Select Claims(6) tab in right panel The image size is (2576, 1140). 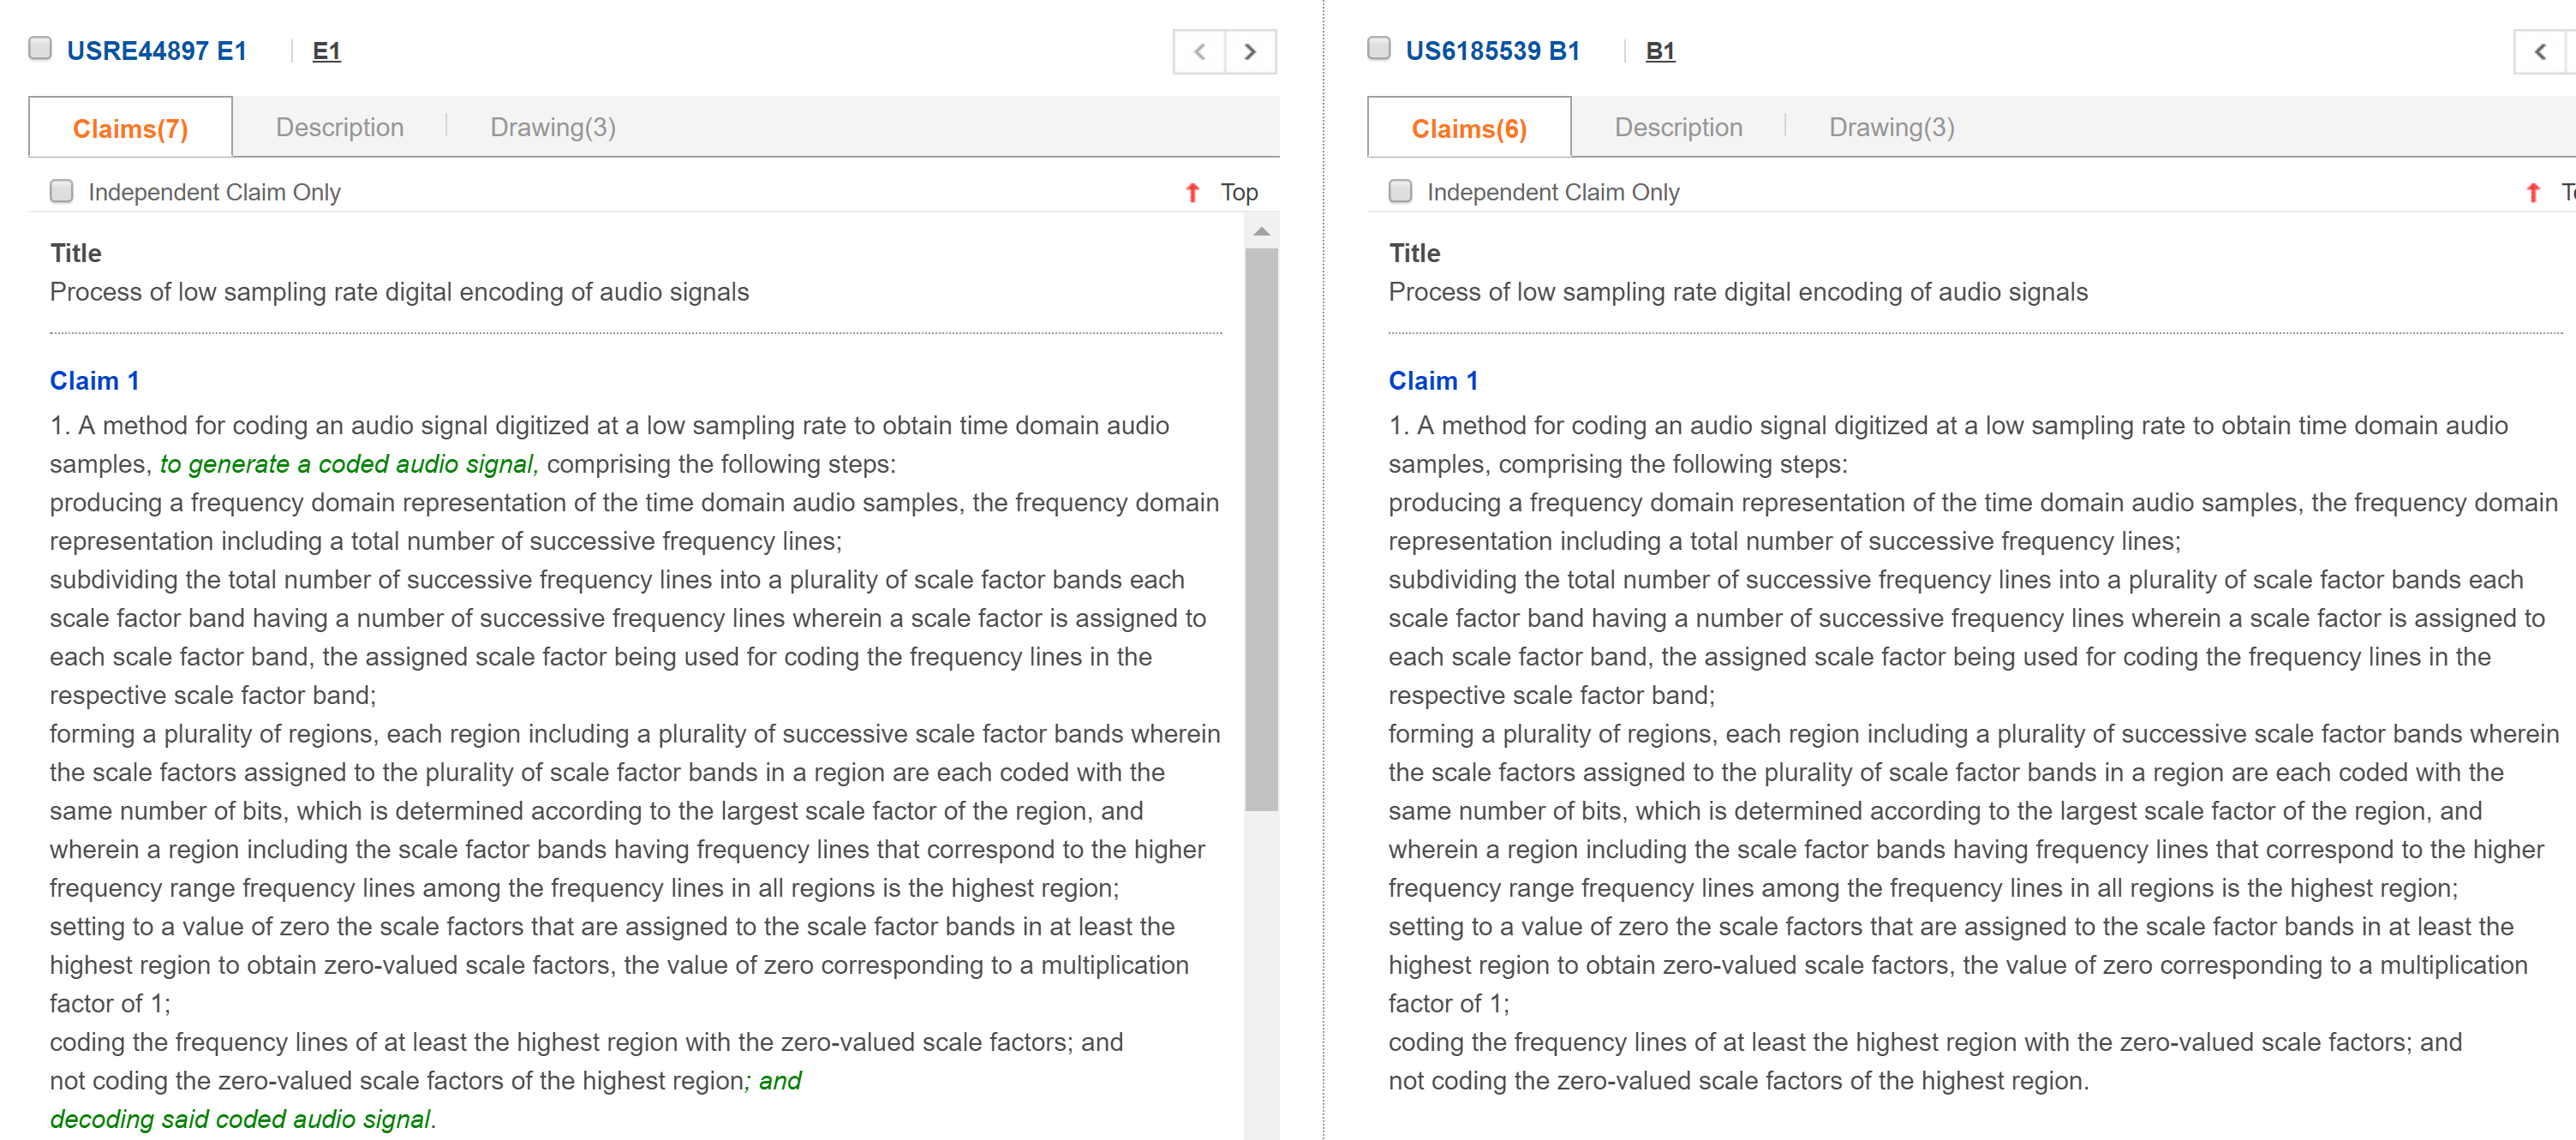point(1468,128)
